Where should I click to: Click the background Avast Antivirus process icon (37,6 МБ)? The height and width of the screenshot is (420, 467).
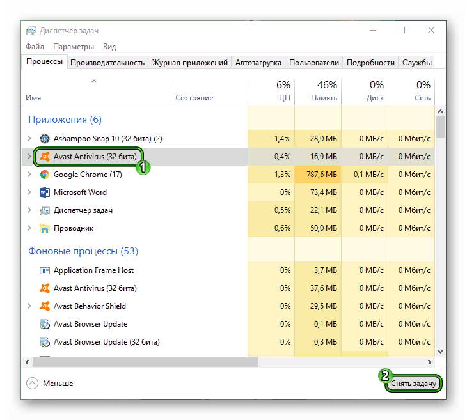[45, 288]
